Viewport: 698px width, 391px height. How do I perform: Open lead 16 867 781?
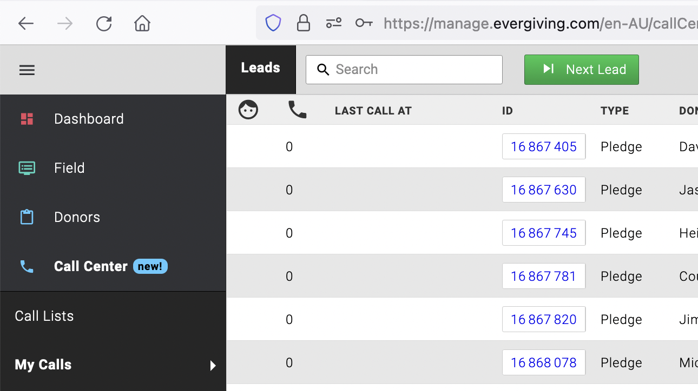pos(544,276)
